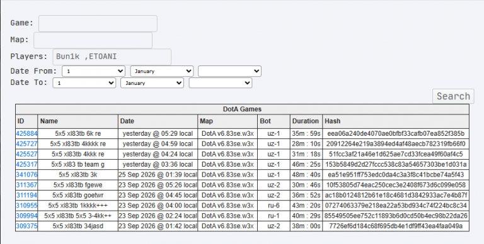
Task: Open game ID 425317
Action: point(26,165)
